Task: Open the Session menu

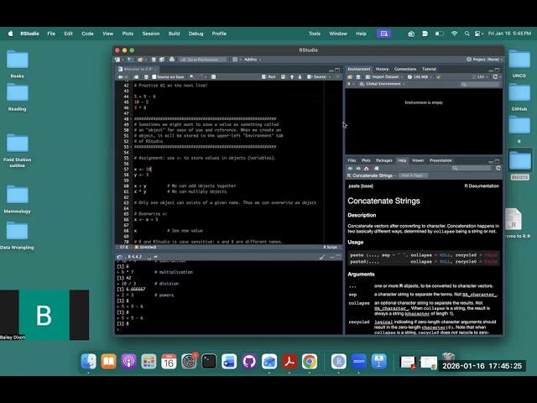Action: click(x=151, y=34)
